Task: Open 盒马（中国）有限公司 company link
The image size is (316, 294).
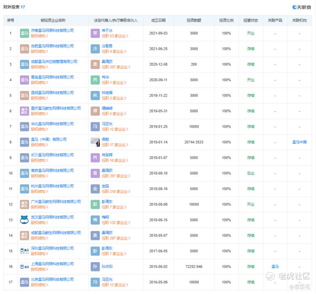Action: coord(49,139)
